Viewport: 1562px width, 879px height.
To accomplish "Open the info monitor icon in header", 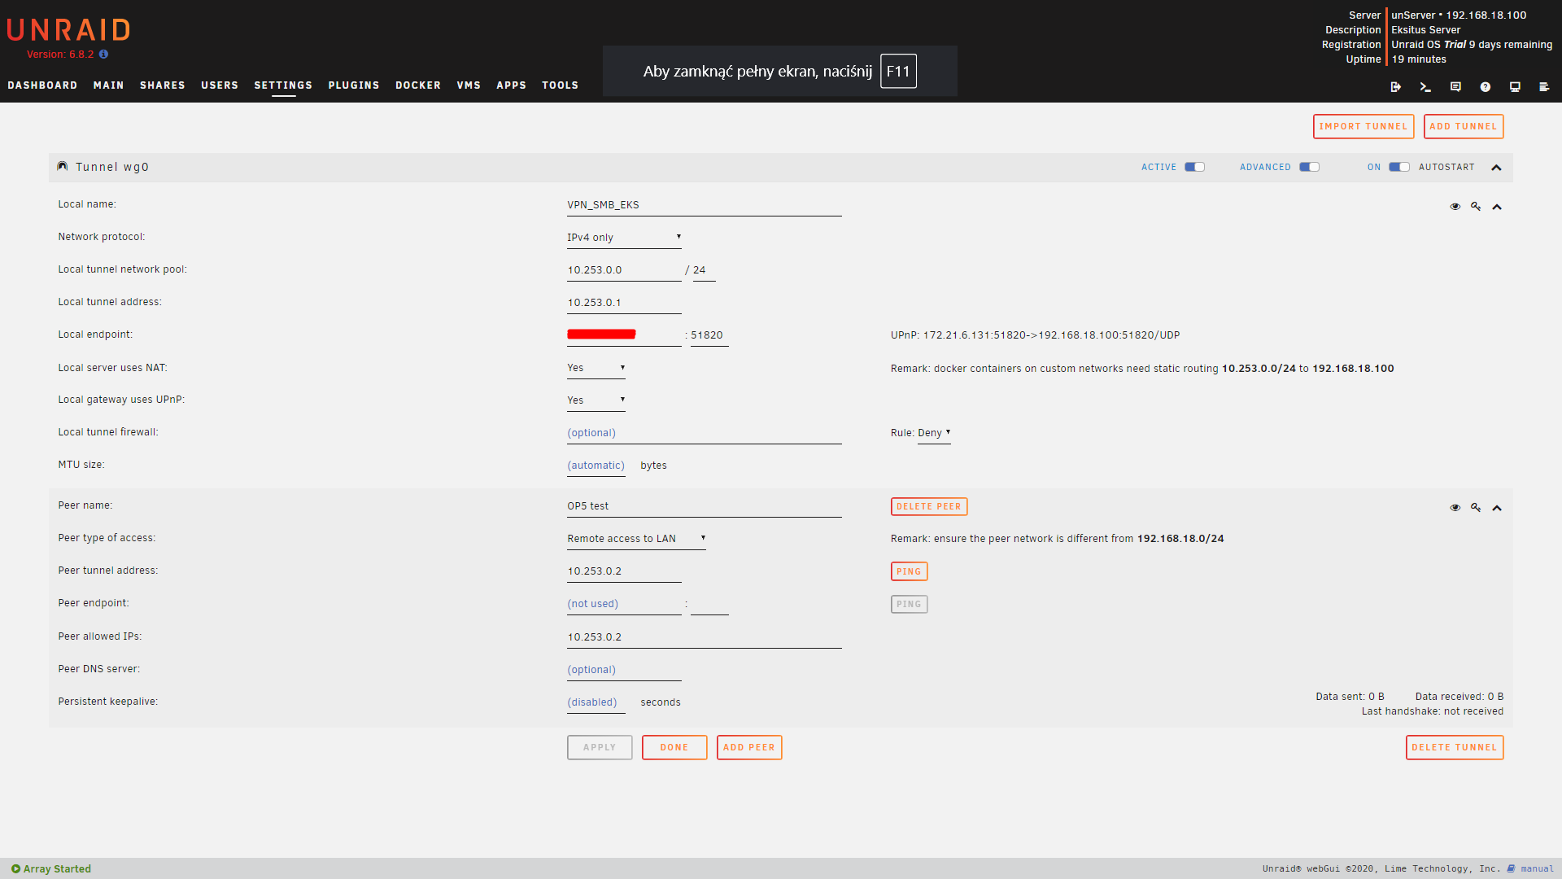I will tap(1515, 87).
